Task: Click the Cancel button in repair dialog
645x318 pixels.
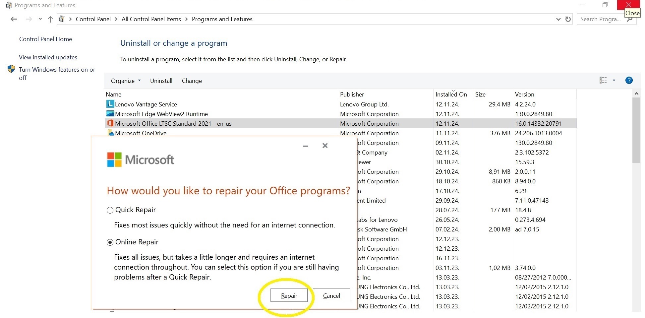Action: (x=331, y=295)
